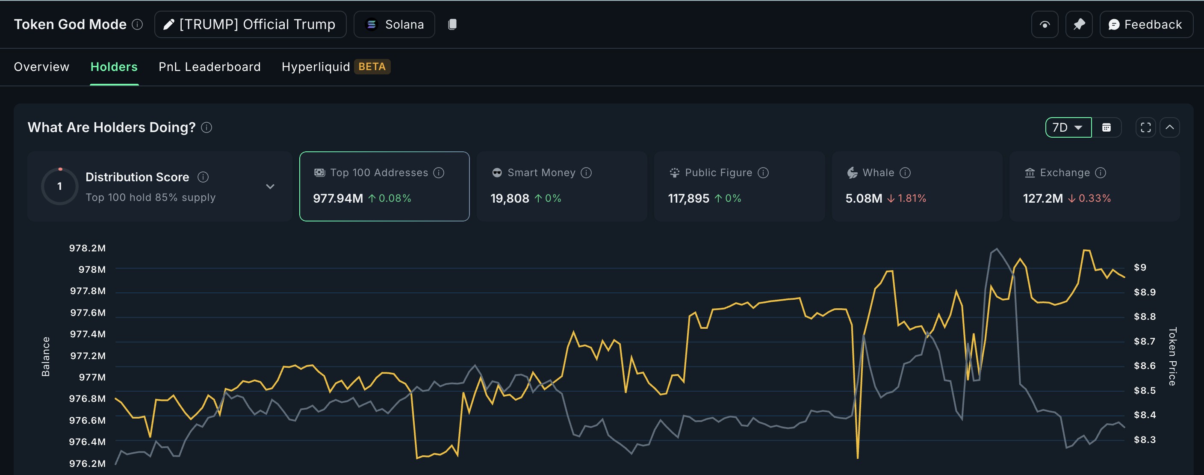Click the 117,895 Public Figure value
Image resolution: width=1204 pixels, height=475 pixels.
point(689,199)
